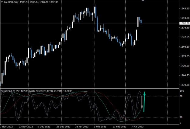The height and width of the screenshot is (129, 190).
Task: Click the 1892.38 current price label
Action: (x=185, y=23)
